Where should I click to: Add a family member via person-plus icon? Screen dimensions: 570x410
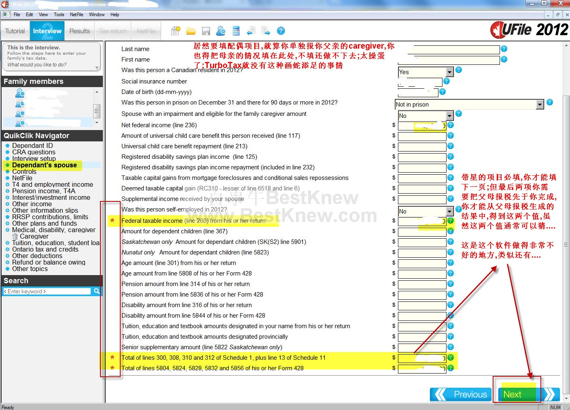pos(221,31)
